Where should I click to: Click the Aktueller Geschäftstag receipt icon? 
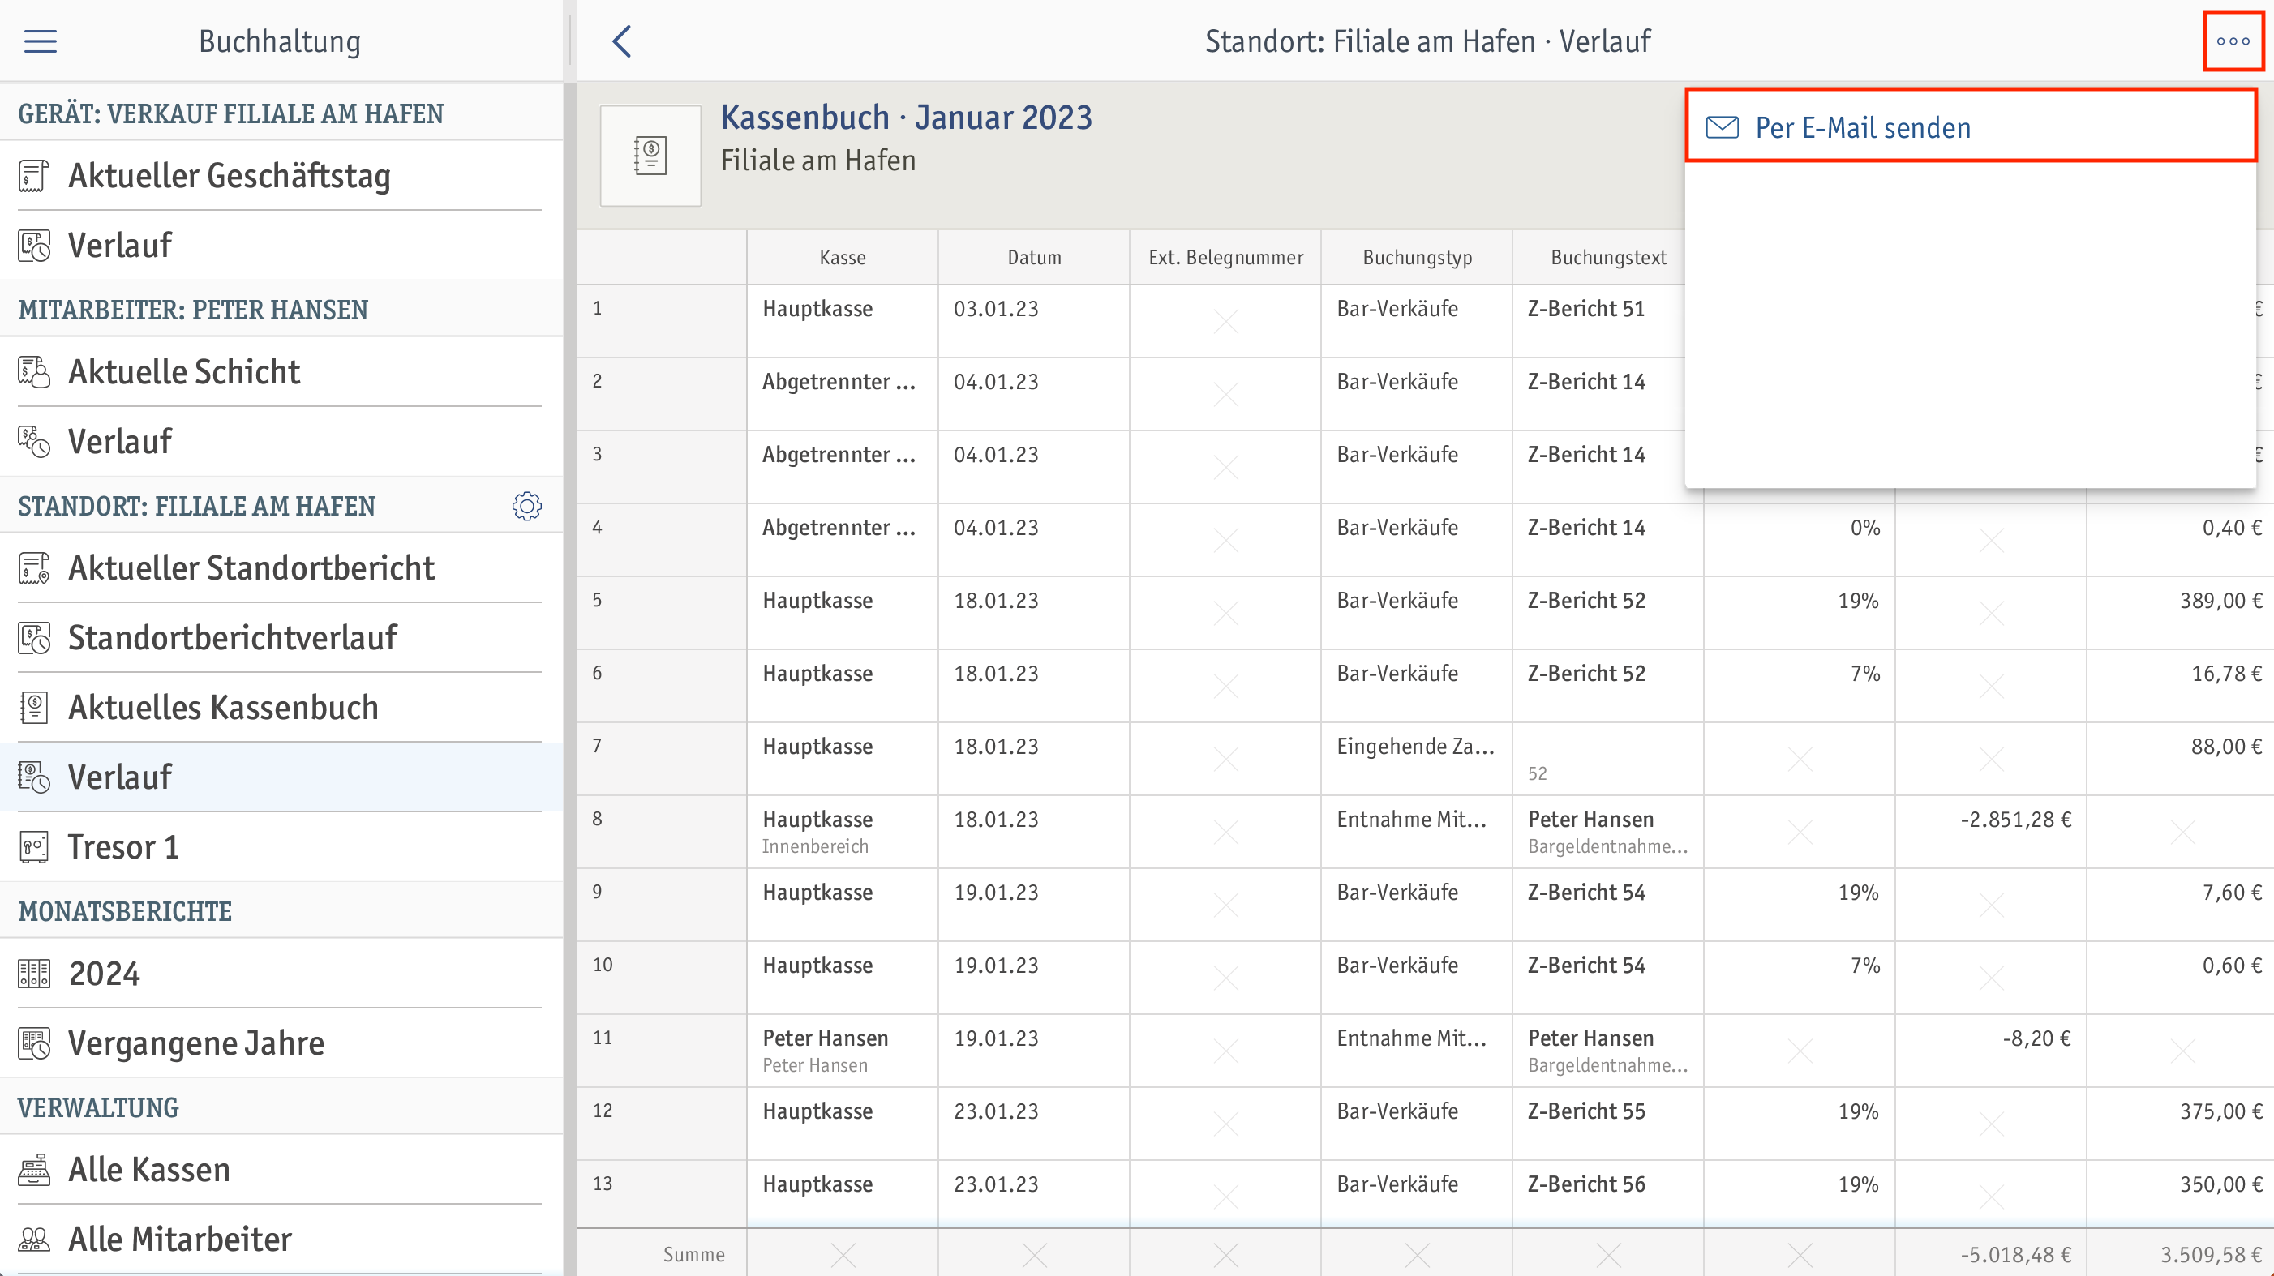(33, 176)
